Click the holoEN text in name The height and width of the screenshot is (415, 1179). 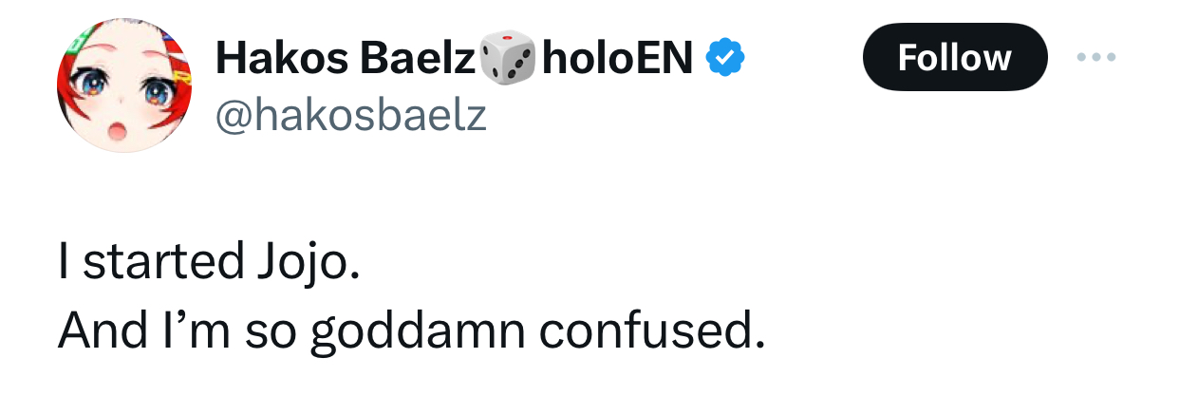point(617,58)
